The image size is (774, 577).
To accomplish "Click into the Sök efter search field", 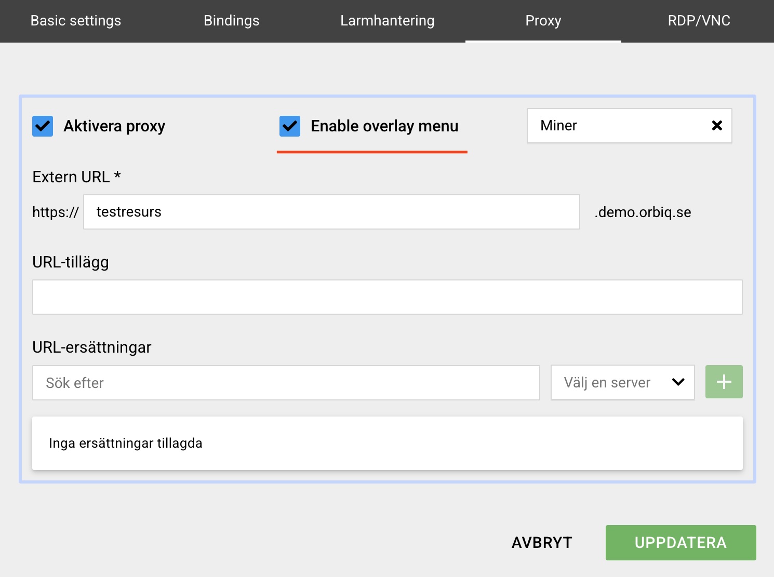I will pyautogui.click(x=286, y=383).
